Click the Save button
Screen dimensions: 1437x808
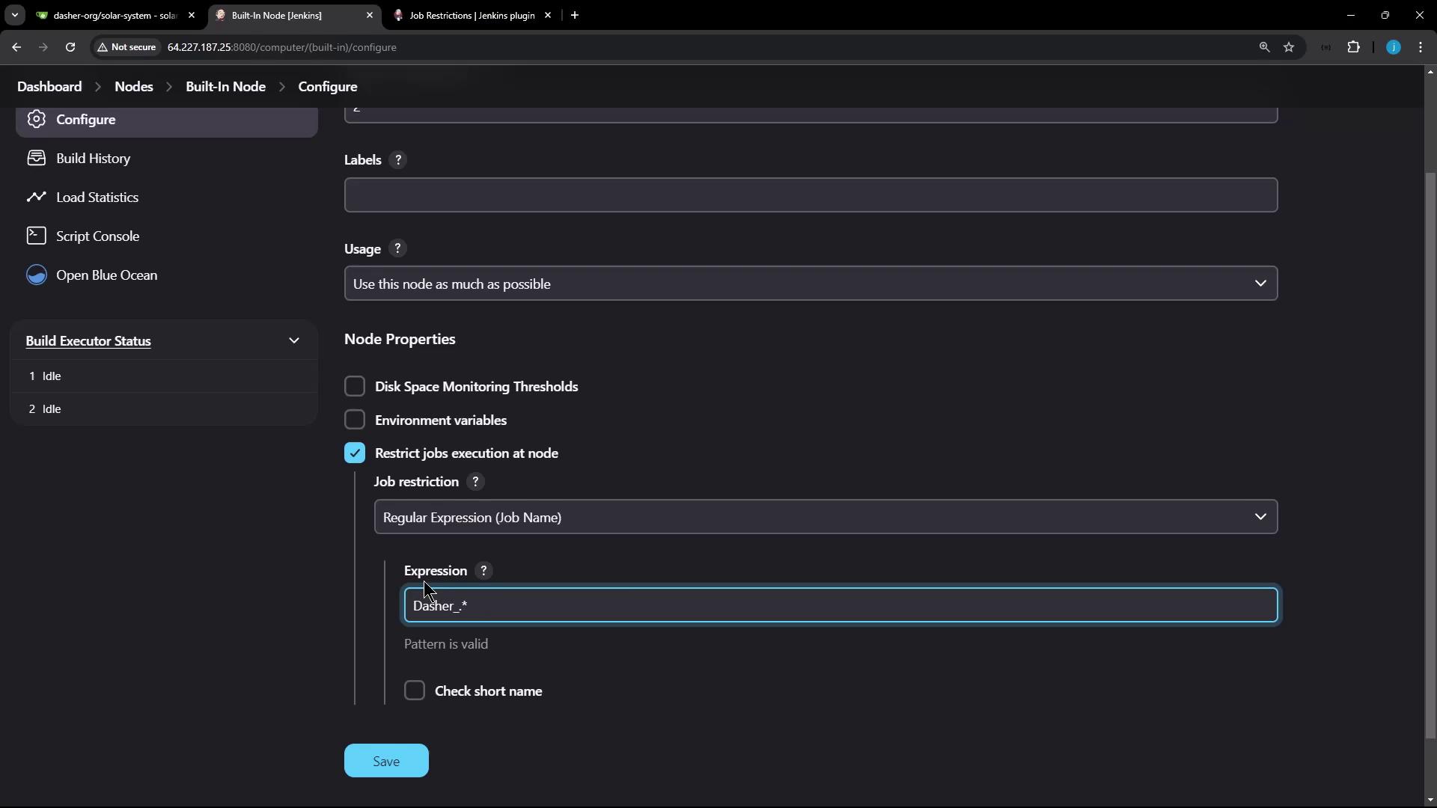pyautogui.click(x=386, y=761)
